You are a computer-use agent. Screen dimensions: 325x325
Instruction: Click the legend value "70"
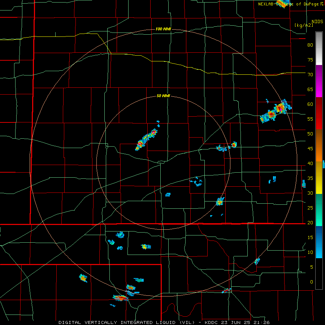pos(310,75)
